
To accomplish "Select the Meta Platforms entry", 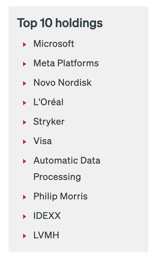I will (x=66, y=63).
